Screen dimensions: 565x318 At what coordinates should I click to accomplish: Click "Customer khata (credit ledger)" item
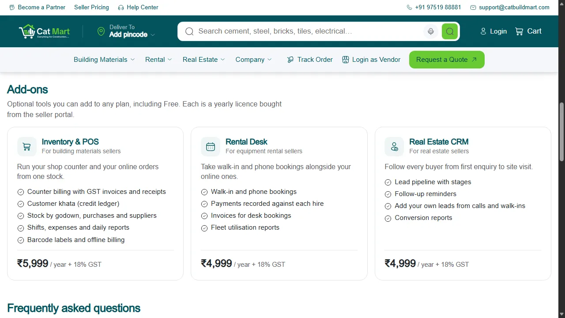[x=73, y=204]
